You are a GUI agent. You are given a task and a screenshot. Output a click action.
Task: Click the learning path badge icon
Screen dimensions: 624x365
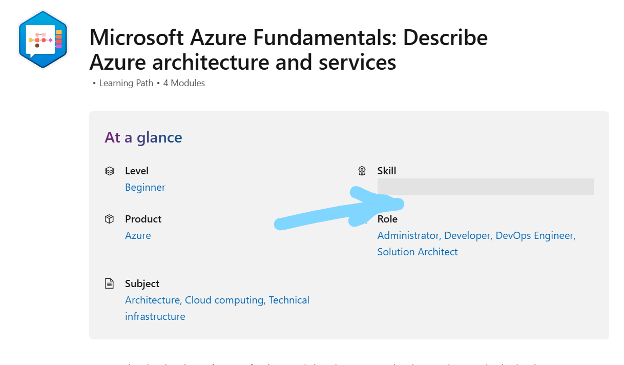pos(43,40)
